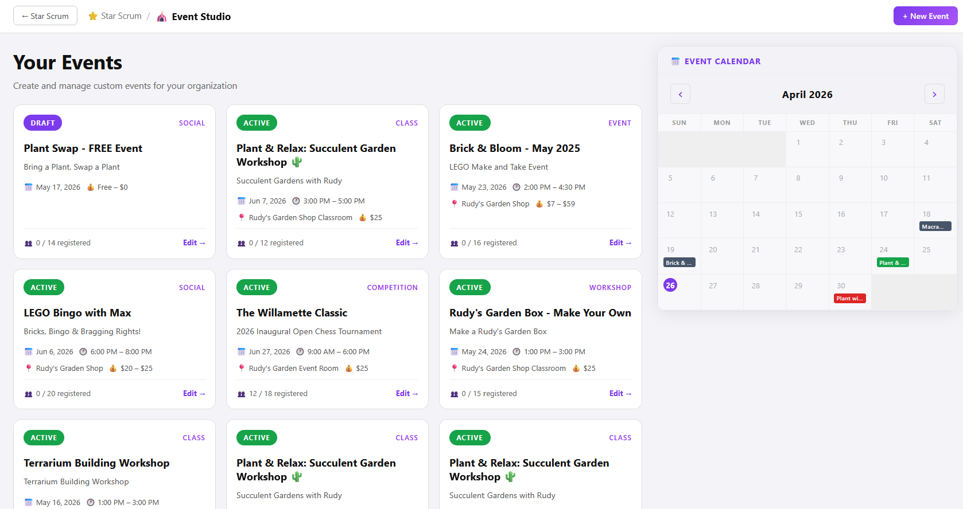Screen dimensions: 963x509
Task: Open the LEGO Bingo with Max title
Action: click(77, 312)
